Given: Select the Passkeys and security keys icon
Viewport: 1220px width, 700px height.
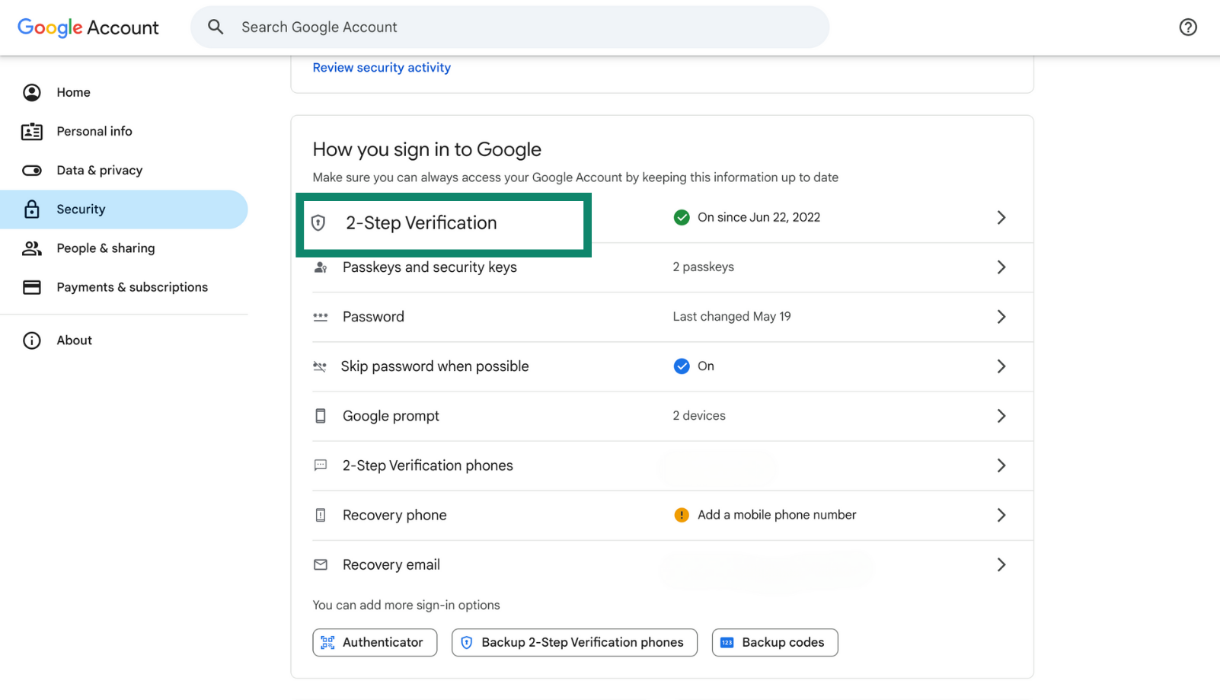Looking at the screenshot, I should [x=320, y=267].
